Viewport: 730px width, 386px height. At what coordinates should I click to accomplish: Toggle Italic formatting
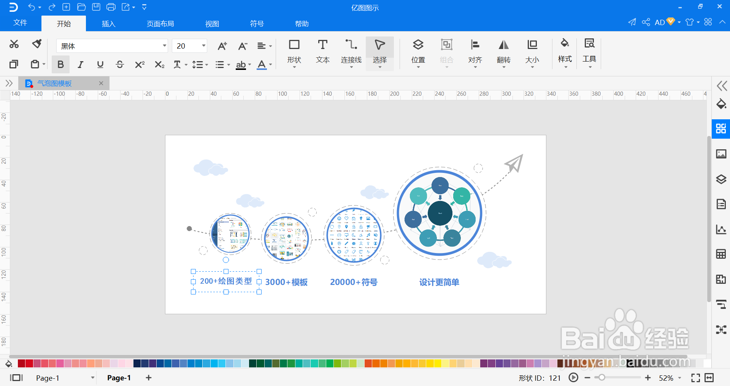click(x=80, y=64)
